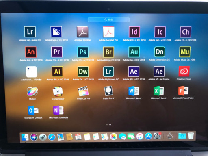Screen dimensions: 208x156
Task: Launch Microsoft PowerPoint
Action: (x=183, y=91)
